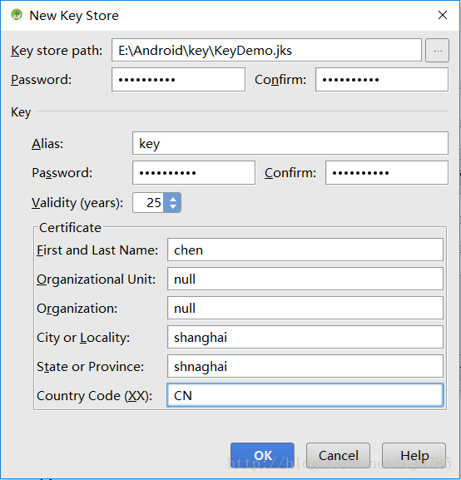Increase validity years with up arrow
The image size is (461, 480).
(173, 199)
